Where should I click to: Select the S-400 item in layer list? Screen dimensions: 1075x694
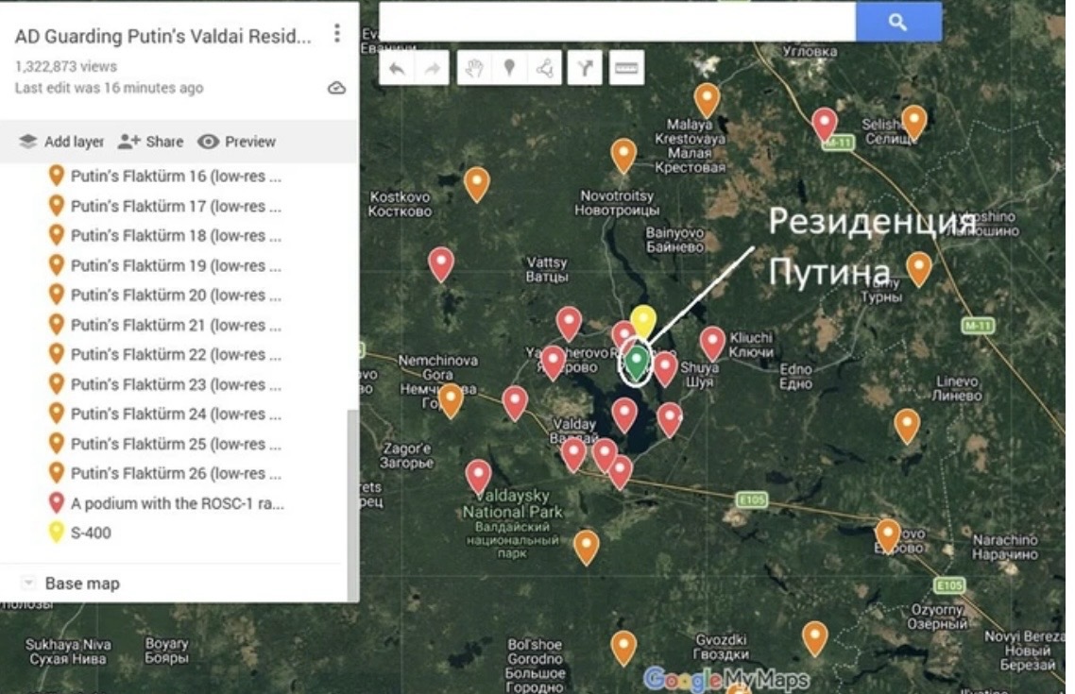pyautogui.click(x=91, y=533)
